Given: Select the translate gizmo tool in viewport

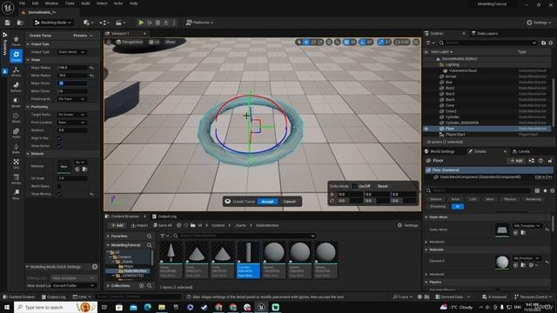Looking at the screenshot, I should point(305,43).
